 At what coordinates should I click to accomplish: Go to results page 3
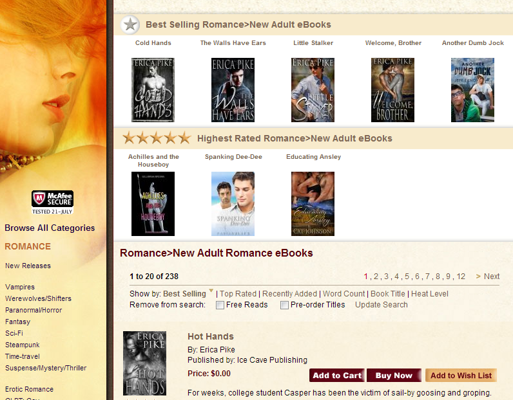[387, 277]
